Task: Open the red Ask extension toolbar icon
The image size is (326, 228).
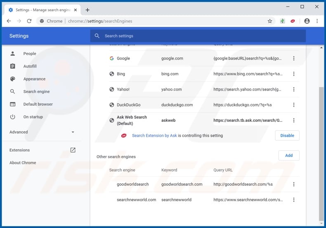Action: pyautogui.click(x=293, y=21)
